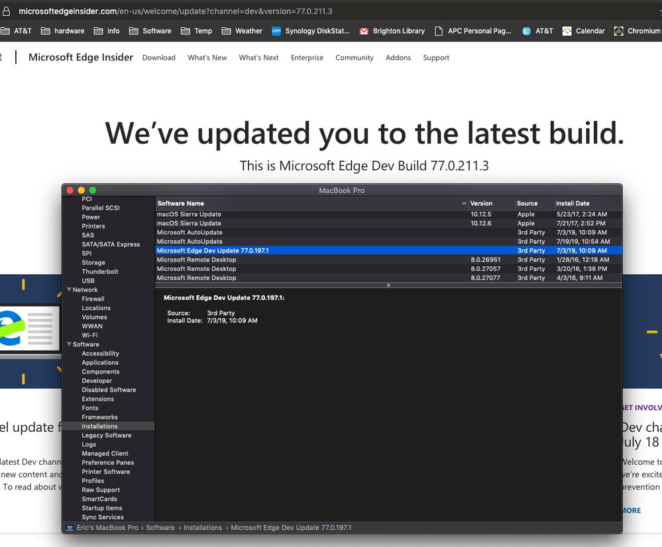Select Microsoft AutoUpdate installed 7/19/19
The height and width of the screenshot is (547, 662).
pyautogui.click(x=388, y=242)
